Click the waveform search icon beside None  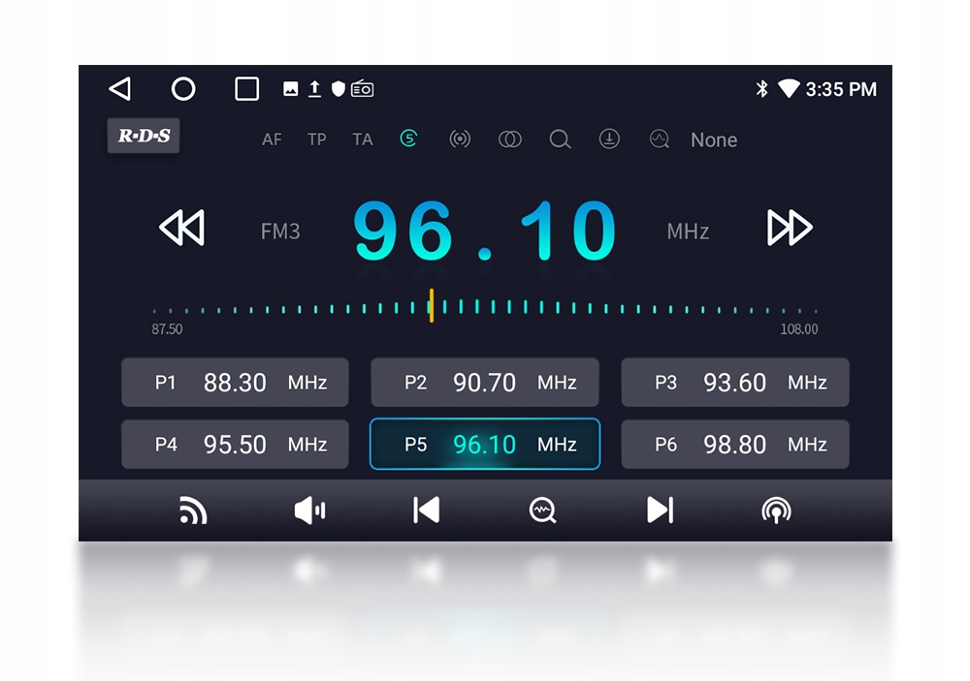pyautogui.click(x=660, y=139)
